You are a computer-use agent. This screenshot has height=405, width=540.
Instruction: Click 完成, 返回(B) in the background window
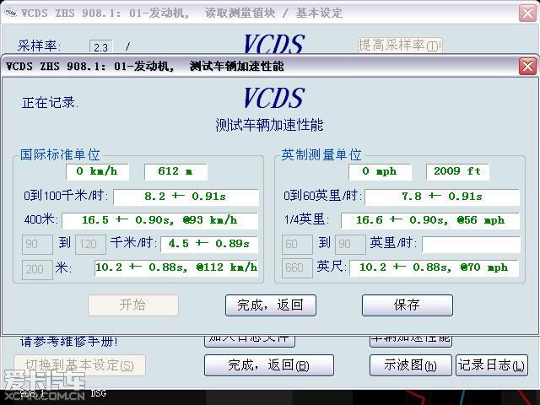(269, 365)
